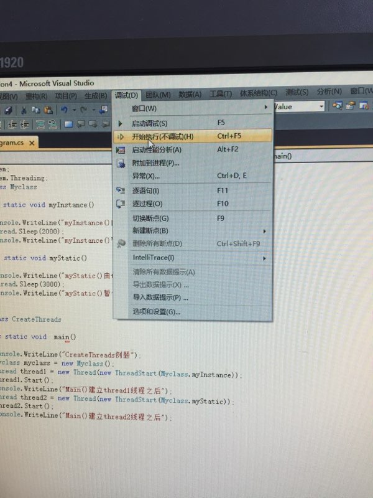373x498 pixels.
Task: Choose 附加到进程(P)... menu entry
Action: (x=193, y=163)
